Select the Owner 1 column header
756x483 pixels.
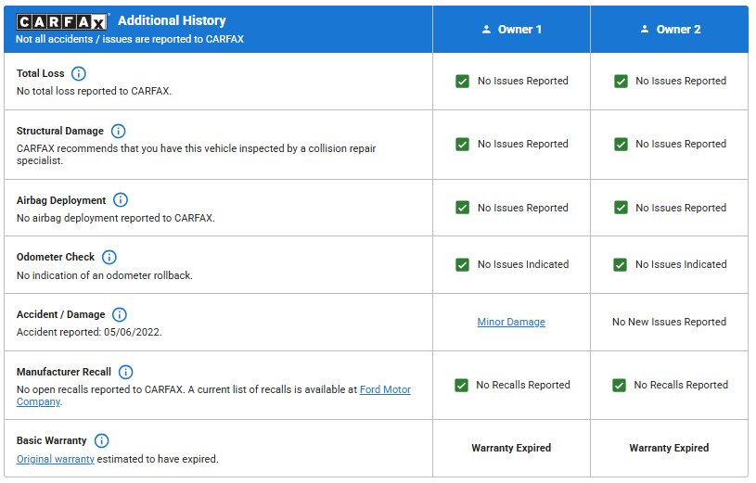511,30
